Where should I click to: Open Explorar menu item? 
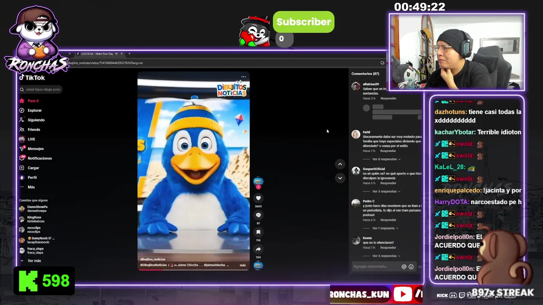point(35,110)
